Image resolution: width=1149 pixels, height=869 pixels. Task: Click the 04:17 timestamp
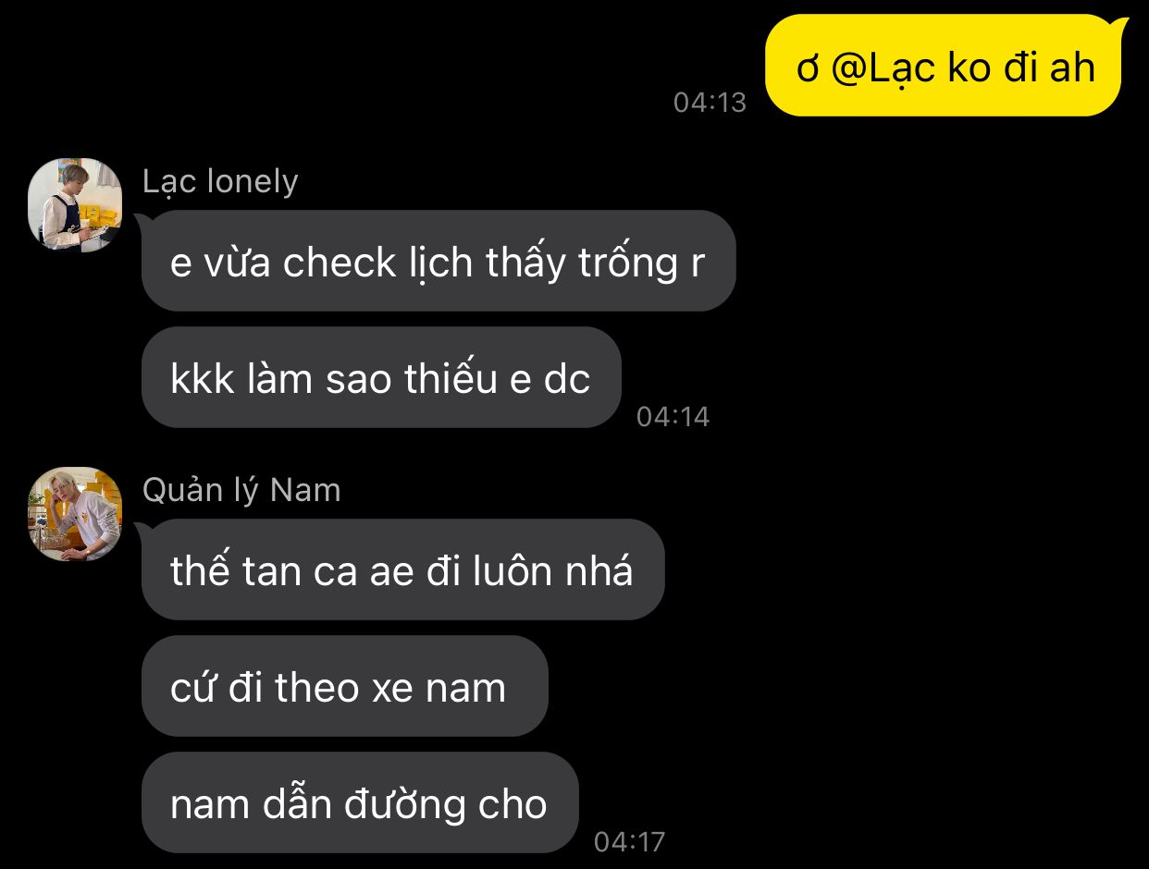pyautogui.click(x=630, y=841)
